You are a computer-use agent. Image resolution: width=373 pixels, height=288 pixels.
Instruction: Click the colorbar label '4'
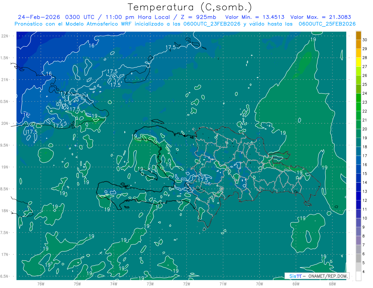pyautogui.click(x=364, y=272)
